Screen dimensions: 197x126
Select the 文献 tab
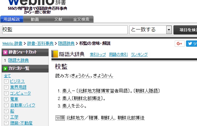pos(58,19)
